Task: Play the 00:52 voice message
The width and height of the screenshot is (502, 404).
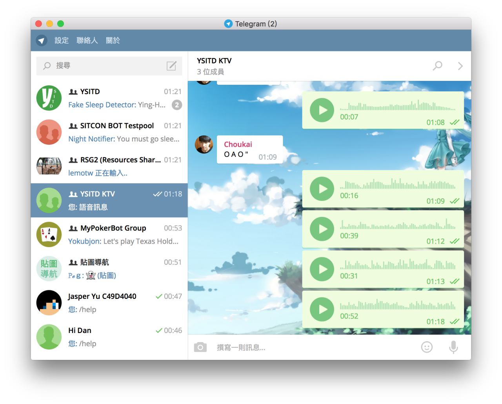Action: [322, 309]
